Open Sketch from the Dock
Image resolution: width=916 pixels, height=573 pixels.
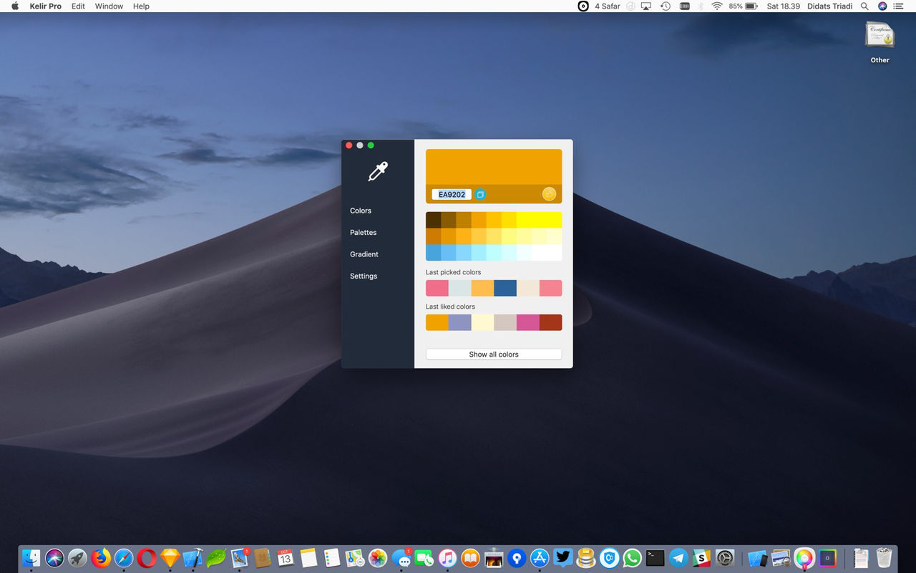click(x=170, y=558)
